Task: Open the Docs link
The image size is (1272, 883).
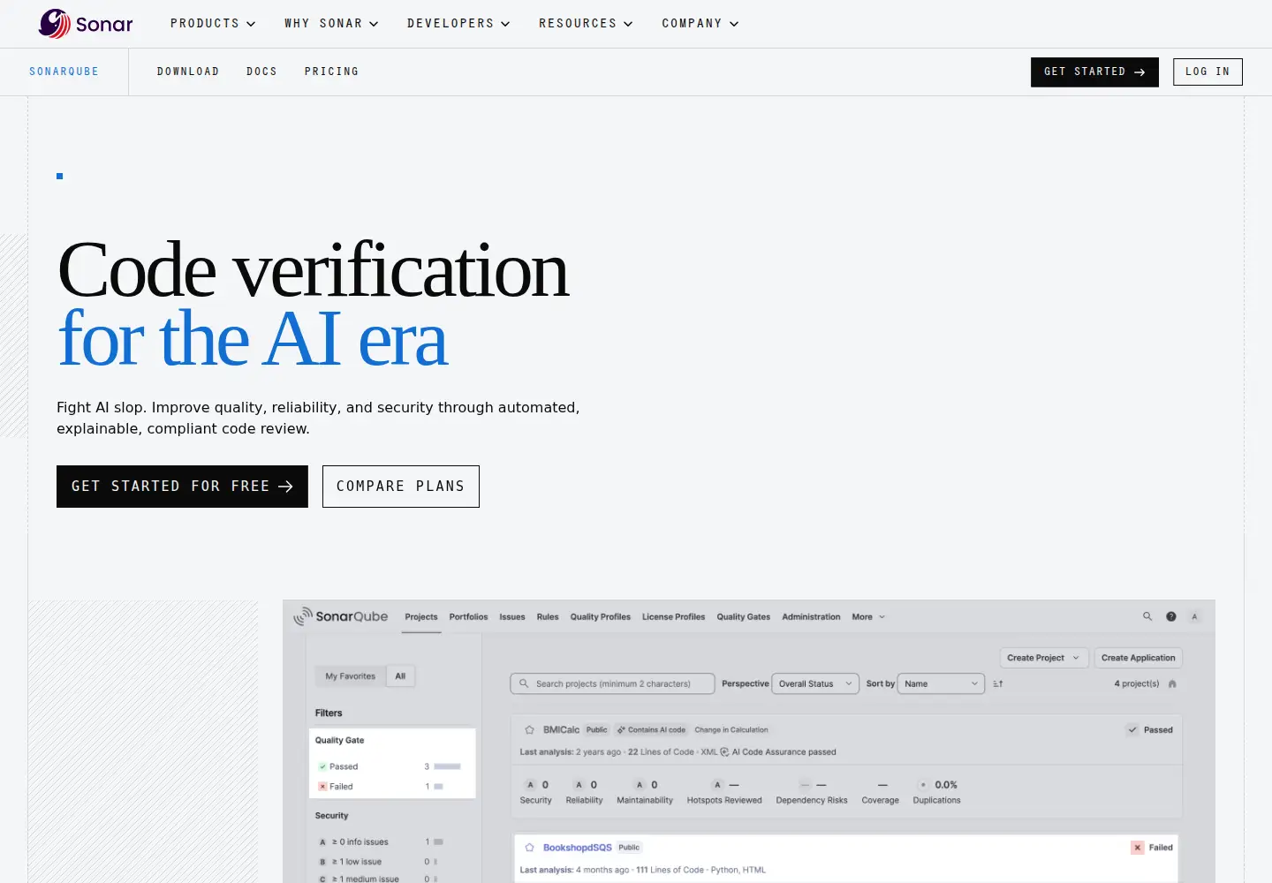Action: (261, 72)
